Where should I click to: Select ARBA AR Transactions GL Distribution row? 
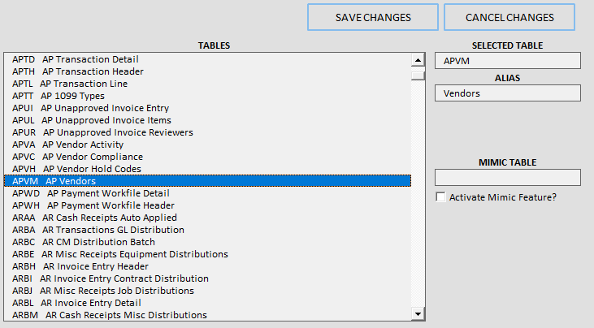coord(207,230)
